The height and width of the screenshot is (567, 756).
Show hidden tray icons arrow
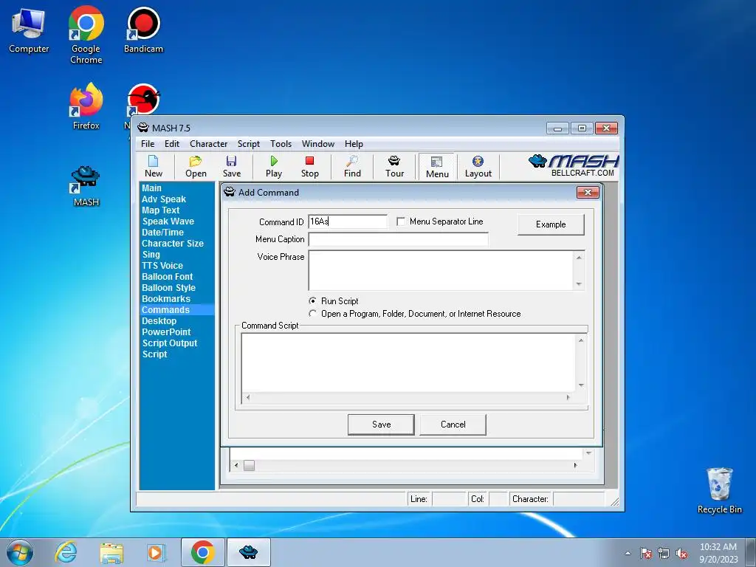click(628, 554)
